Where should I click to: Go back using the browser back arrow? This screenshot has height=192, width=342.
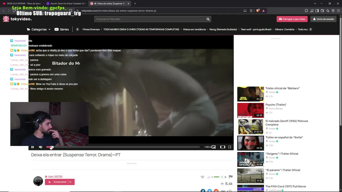pyautogui.click(x=3, y=11)
